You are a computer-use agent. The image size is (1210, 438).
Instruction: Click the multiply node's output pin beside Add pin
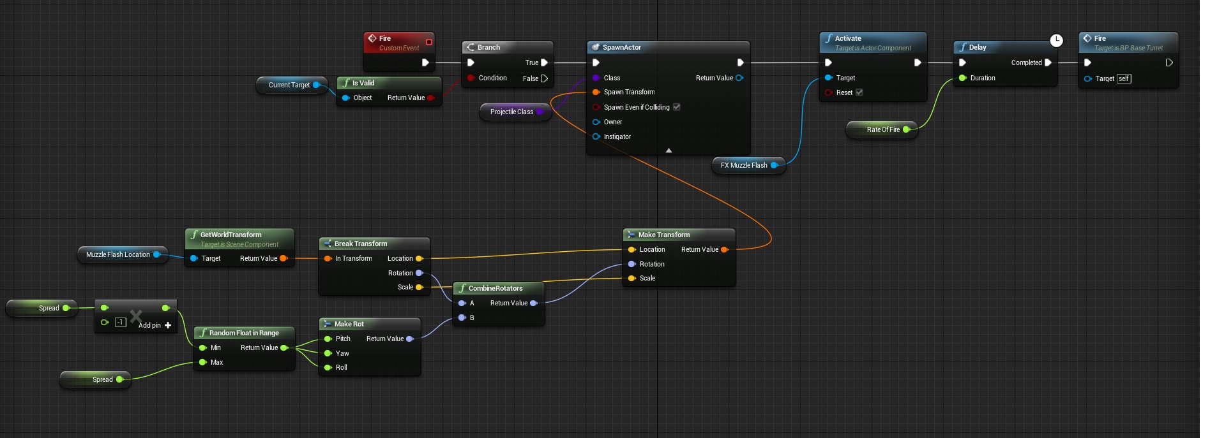click(x=165, y=308)
